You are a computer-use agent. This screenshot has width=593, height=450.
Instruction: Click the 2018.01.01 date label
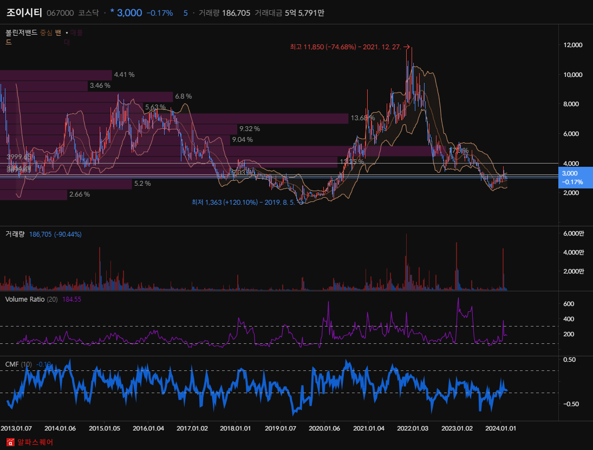[x=235, y=428]
